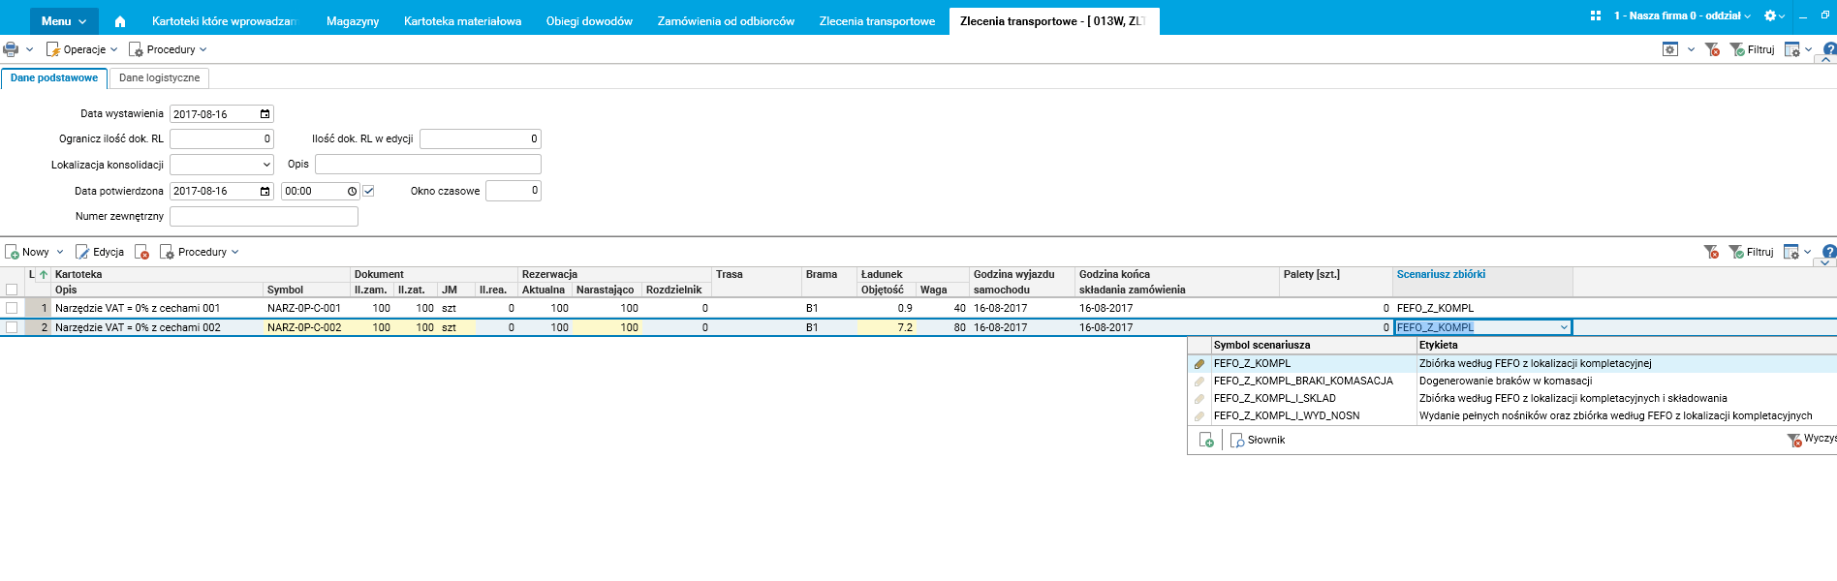Viewport: 1837px width, 581px height.
Task: Select scenario FEFO_Z_KOMPL_I_WYD_NOSN
Action: coord(1287,416)
